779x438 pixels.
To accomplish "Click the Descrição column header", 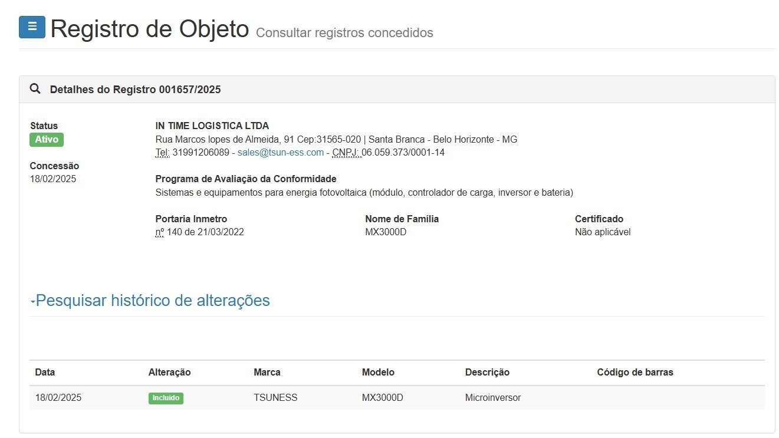I will pyautogui.click(x=487, y=373).
